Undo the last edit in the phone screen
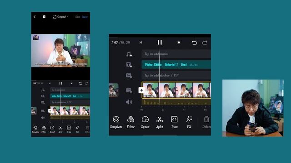This screenshot has width=291, height=163. pos(80,83)
